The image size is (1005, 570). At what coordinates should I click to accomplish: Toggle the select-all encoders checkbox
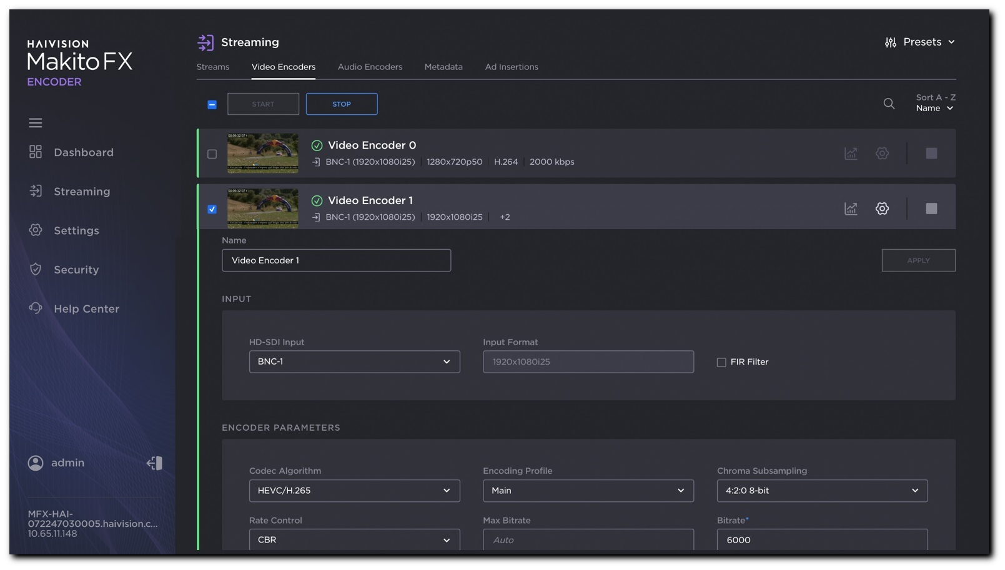pyautogui.click(x=212, y=104)
